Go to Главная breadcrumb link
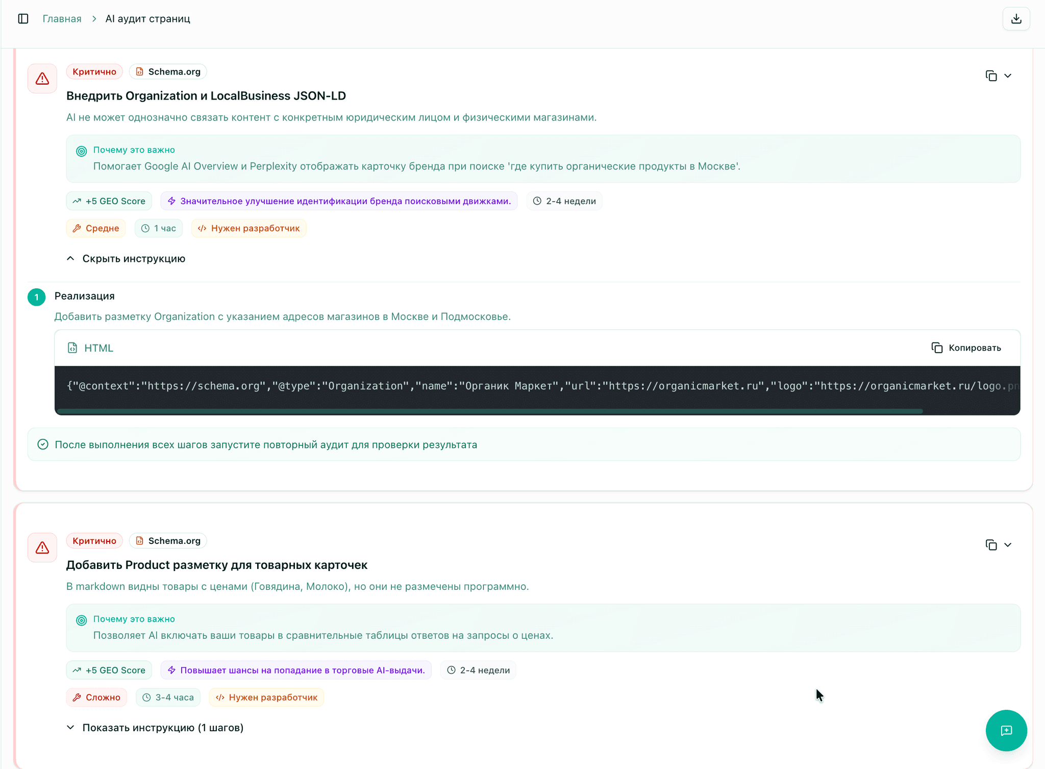The height and width of the screenshot is (769, 1045). point(62,19)
